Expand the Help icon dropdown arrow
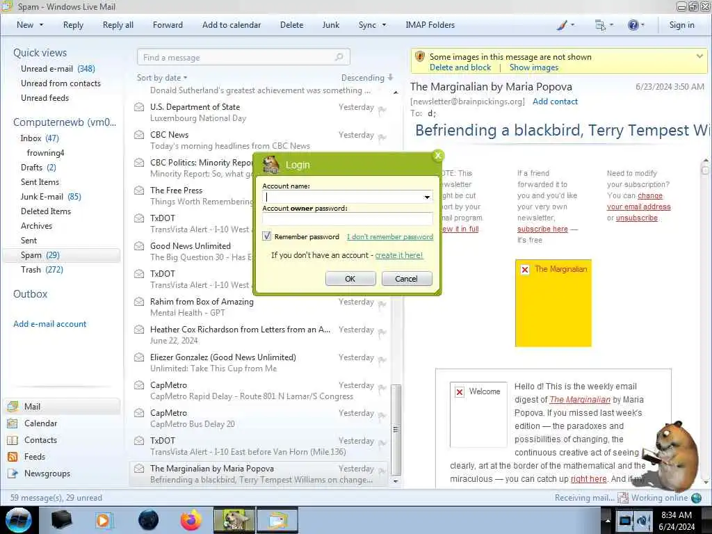The image size is (712, 534). pyautogui.click(x=642, y=25)
